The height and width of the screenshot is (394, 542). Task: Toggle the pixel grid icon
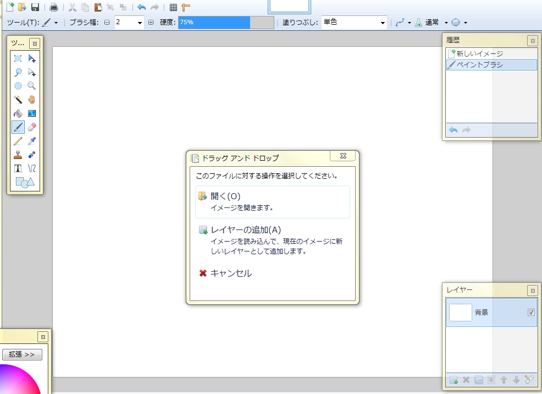(x=174, y=7)
